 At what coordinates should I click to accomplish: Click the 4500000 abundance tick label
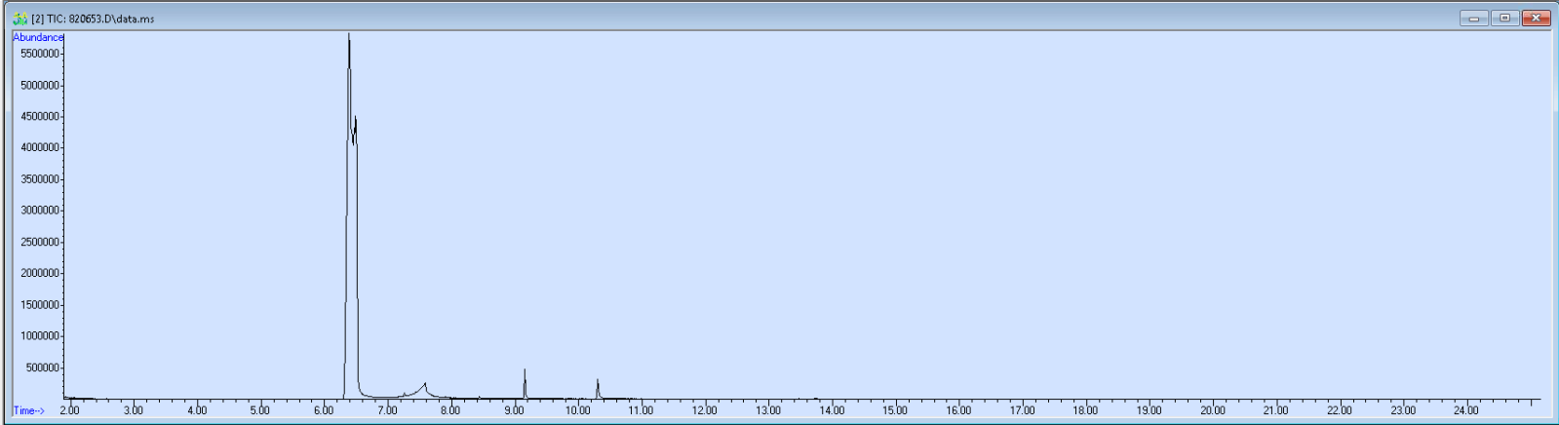point(40,116)
